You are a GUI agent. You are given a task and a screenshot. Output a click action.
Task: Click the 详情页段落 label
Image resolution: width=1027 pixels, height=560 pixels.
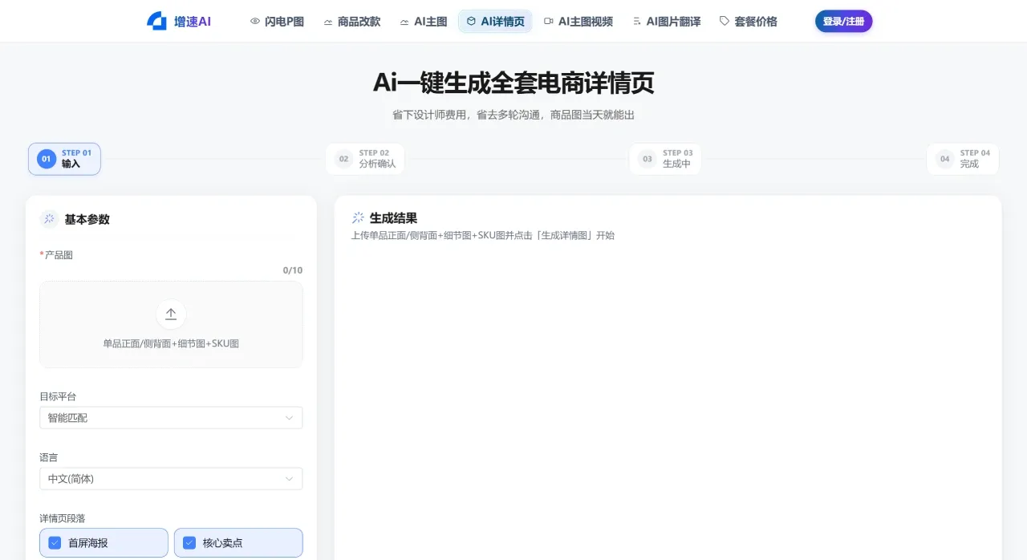click(x=63, y=518)
